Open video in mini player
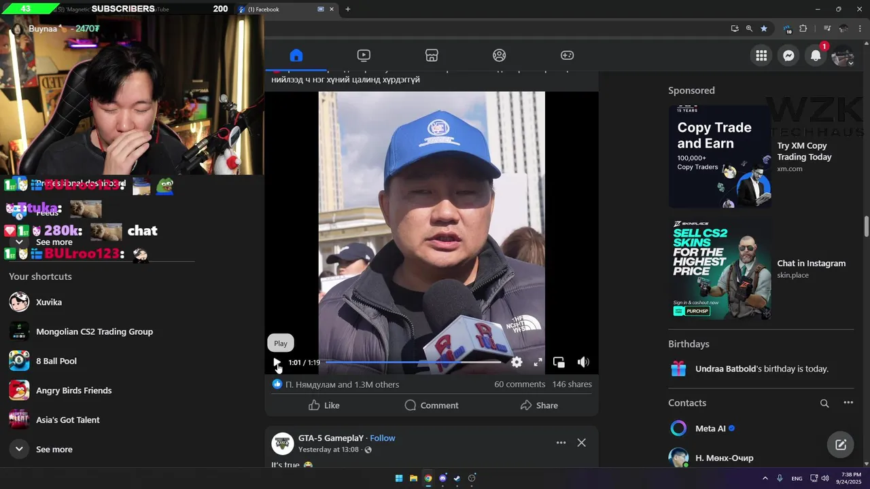The image size is (870, 489). click(559, 363)
